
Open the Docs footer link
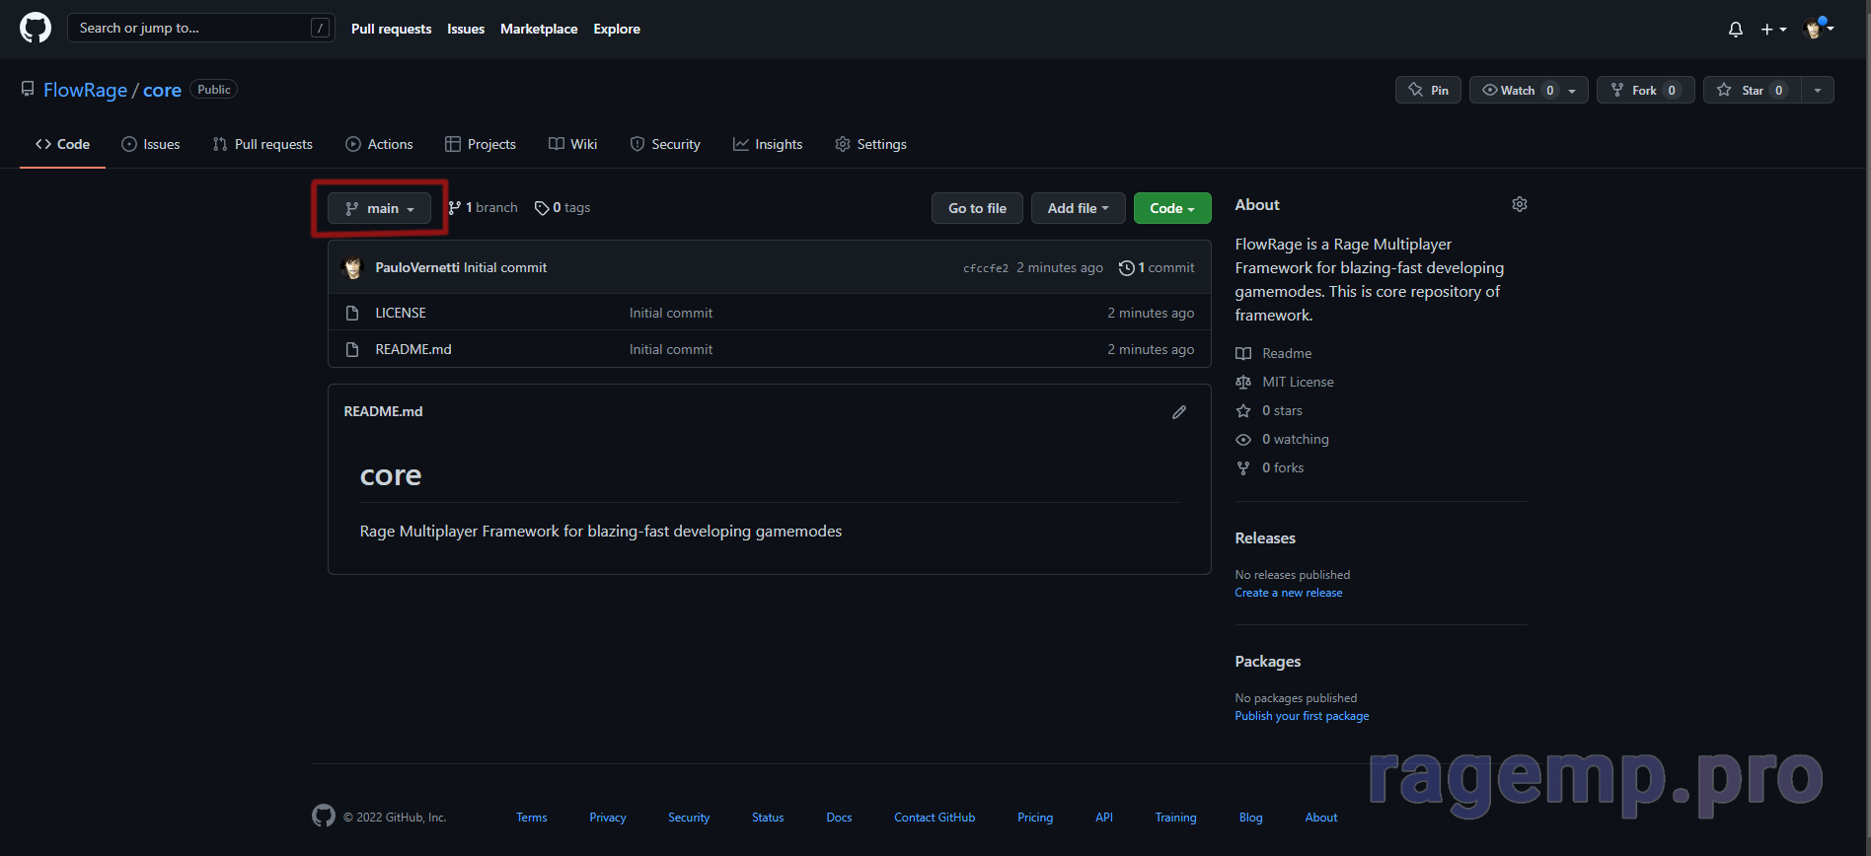pyautogui.click(x=839, y=818)
